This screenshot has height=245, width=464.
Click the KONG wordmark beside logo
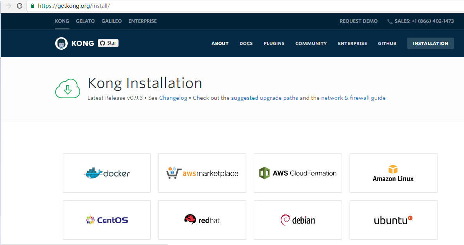pos(83,43)
